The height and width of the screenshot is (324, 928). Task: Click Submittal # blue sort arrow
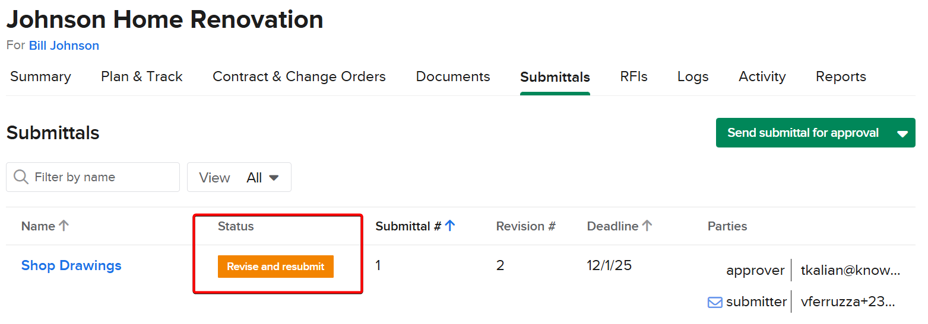[450, 226]
